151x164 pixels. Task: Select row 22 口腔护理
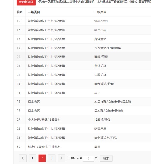pos(83,75)
